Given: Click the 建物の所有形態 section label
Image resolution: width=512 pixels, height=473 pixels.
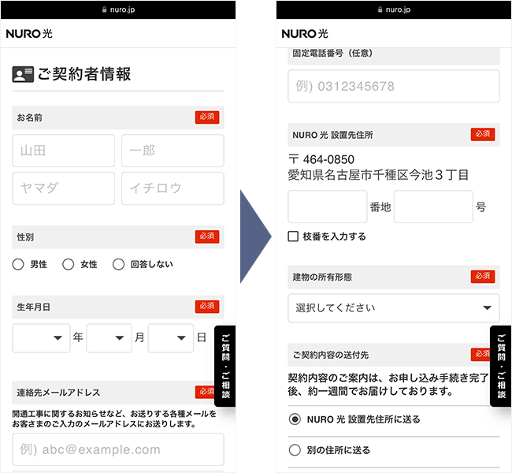Looking at the screenshot, I should pyautogui.click(x=322, y=277).
